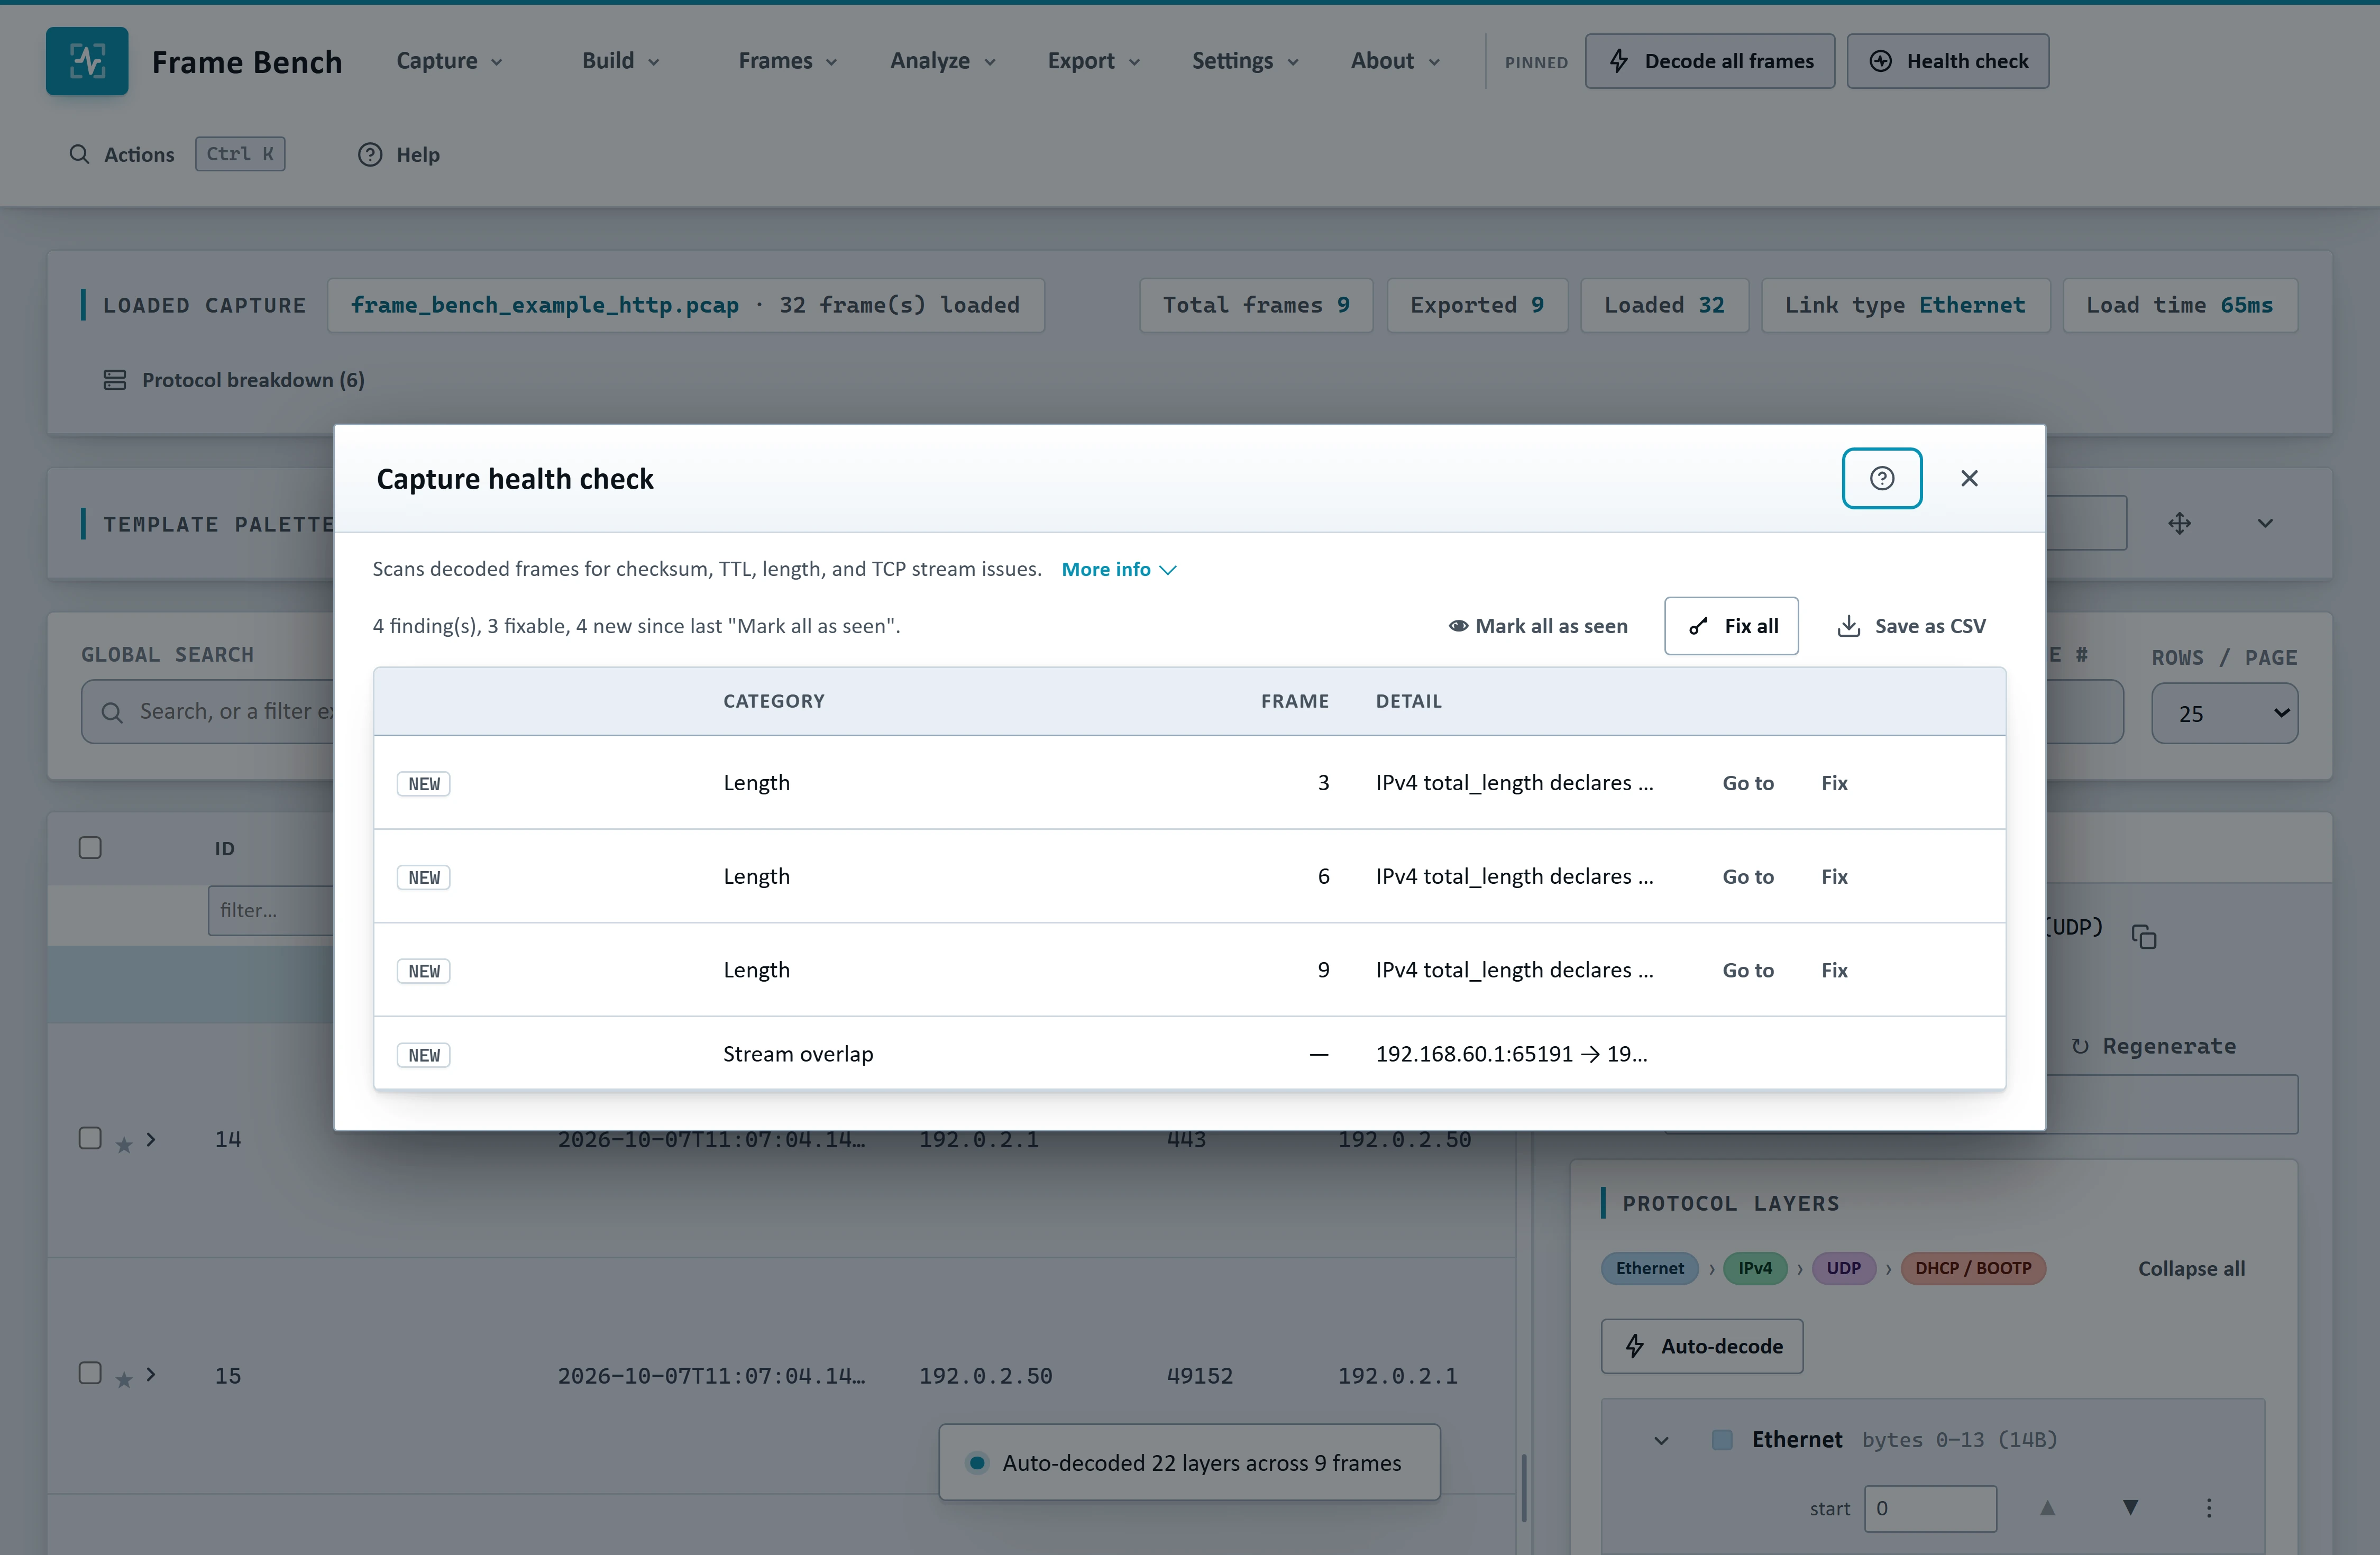Toggle the Ethernet layer color checkbox
Viewport: 2380px width, 1555px height.
1722,1440
